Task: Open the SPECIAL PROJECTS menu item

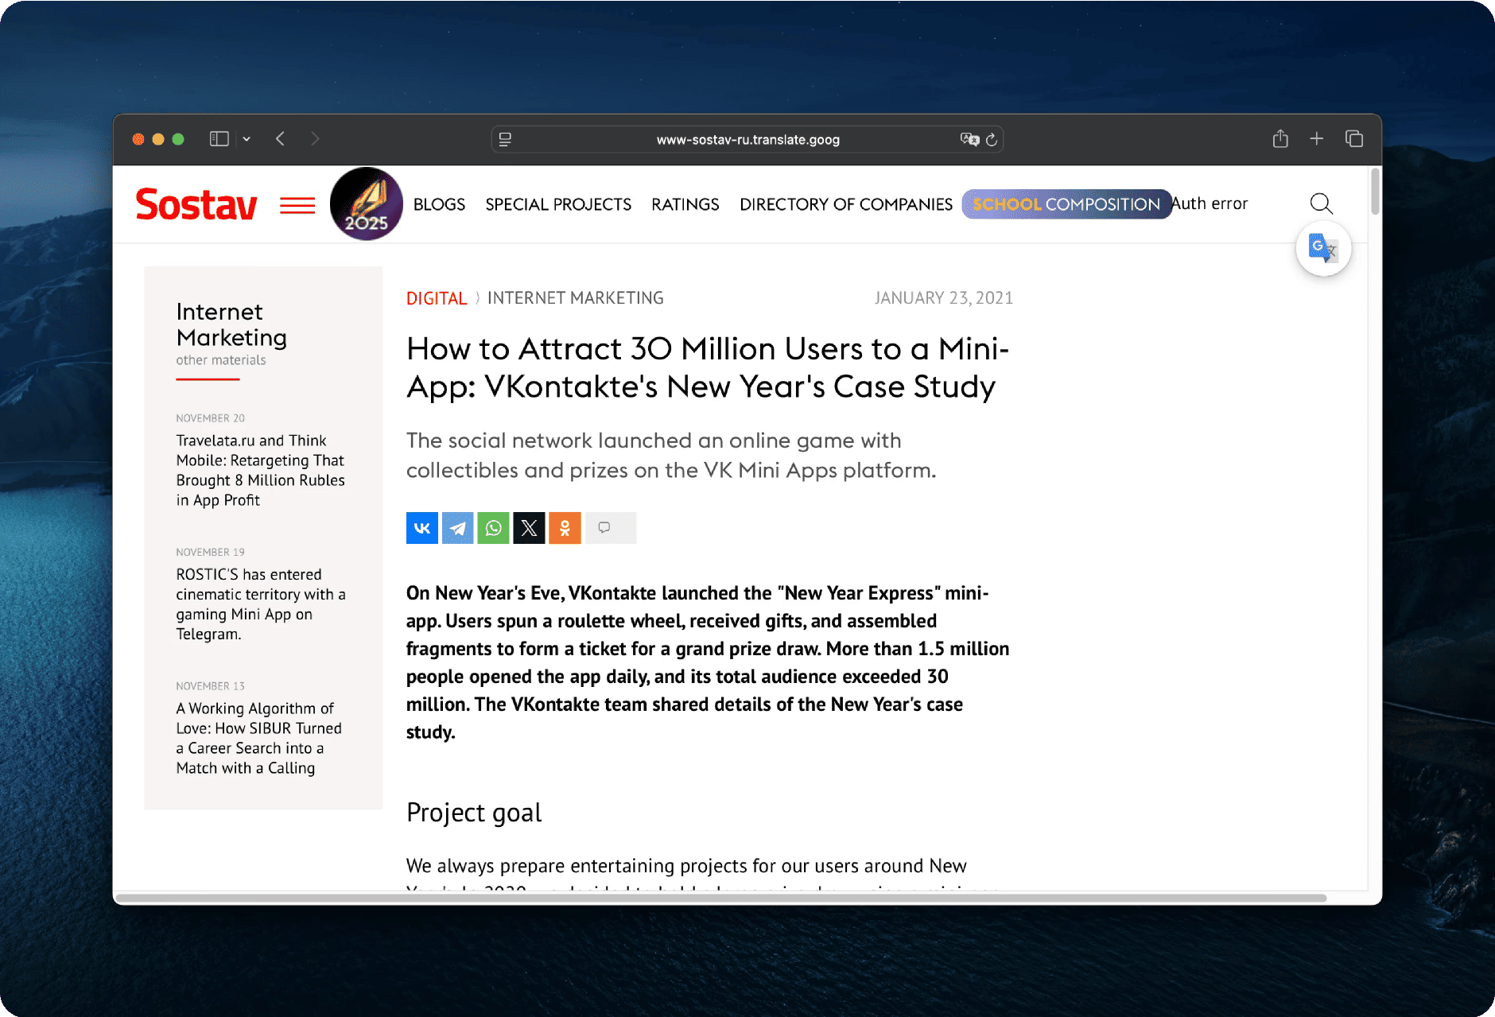Action: [x=558, y=204]
